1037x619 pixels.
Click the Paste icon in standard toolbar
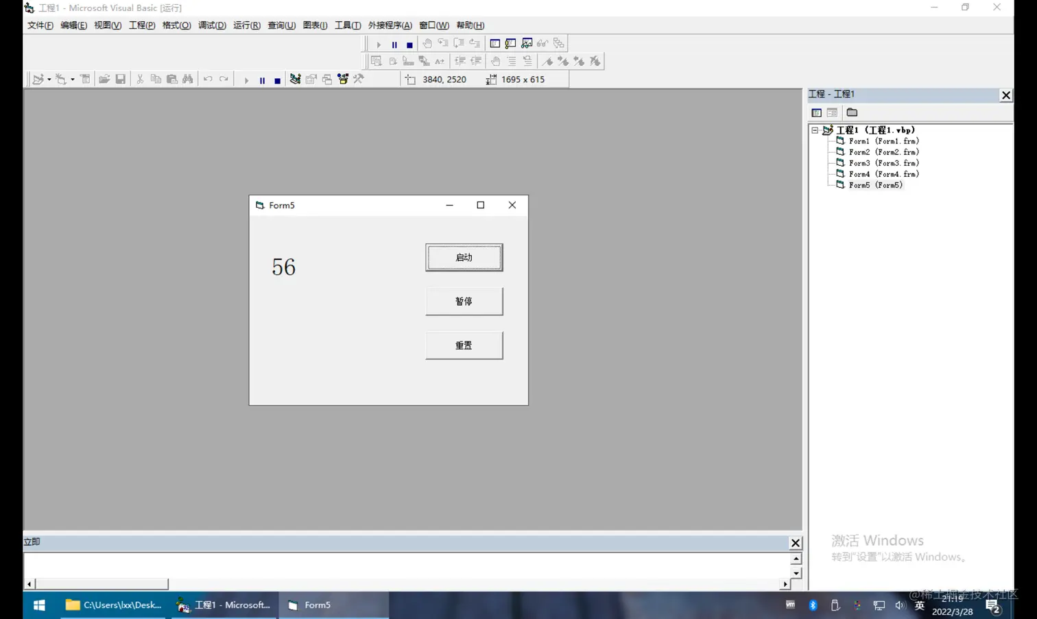pyautogui.click(x=171, y=80)
